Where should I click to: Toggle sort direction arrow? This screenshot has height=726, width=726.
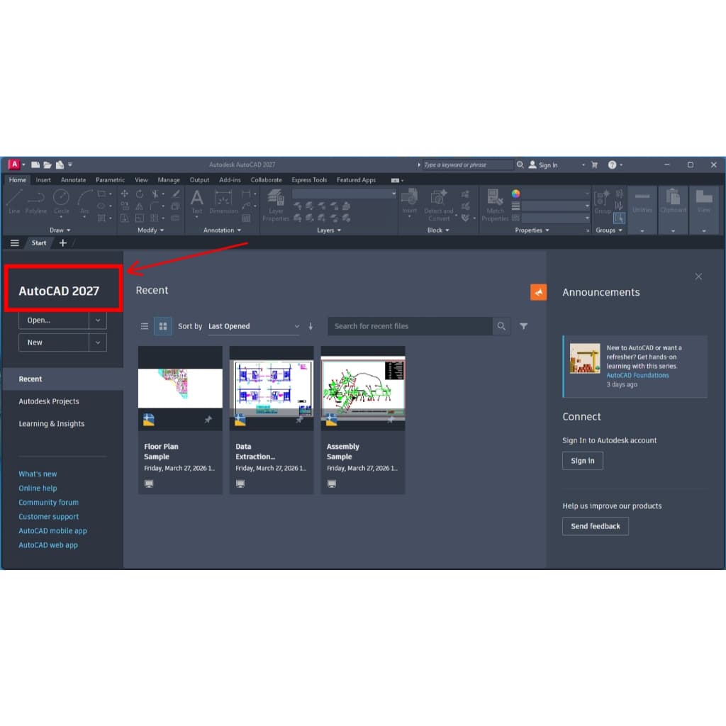click(311, 326)
